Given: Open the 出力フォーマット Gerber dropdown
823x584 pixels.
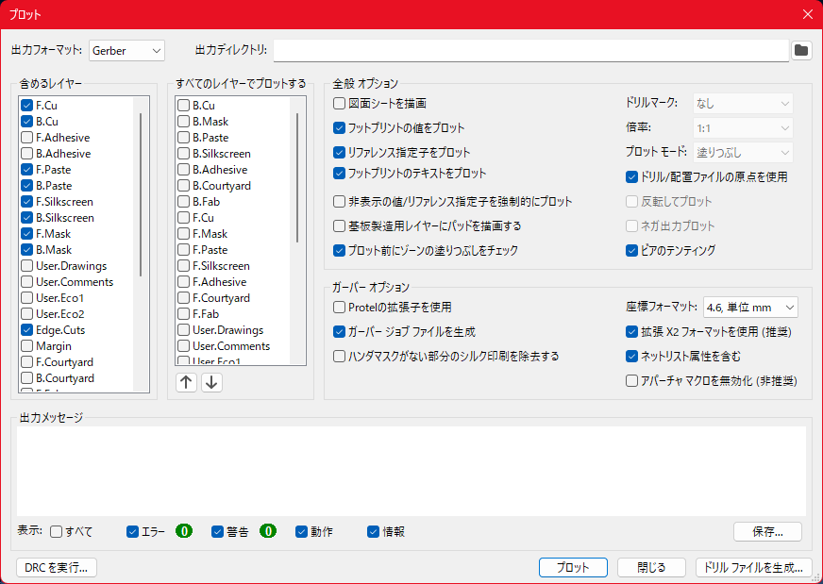Looking at the screenshot, I should pyautogui.click(x=126, y=51).
